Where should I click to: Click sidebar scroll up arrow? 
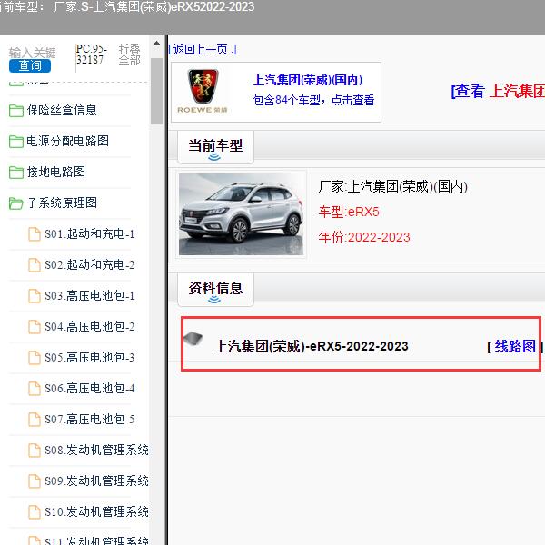(157, 43)
